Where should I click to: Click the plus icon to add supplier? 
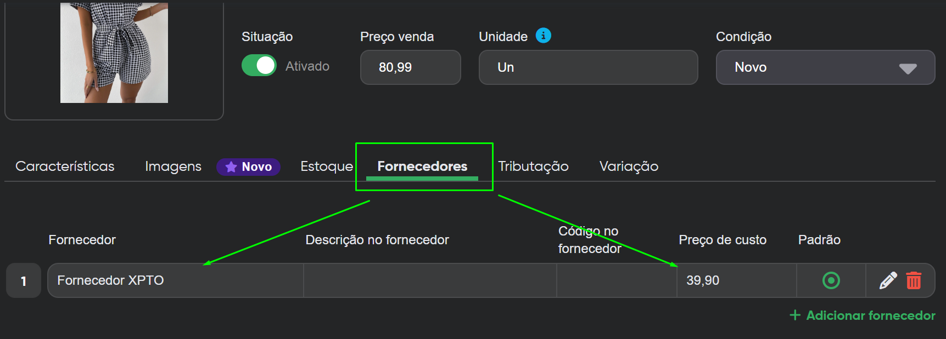794,315
